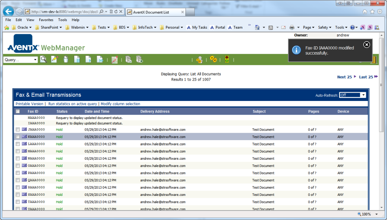Open the Printable Version link
The height and width of the screenshot is (220, 387).
point(29,104)
